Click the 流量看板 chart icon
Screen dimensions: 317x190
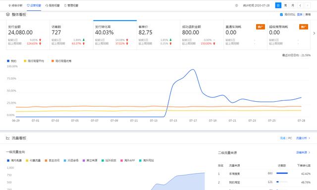click(x=8, y=138)
